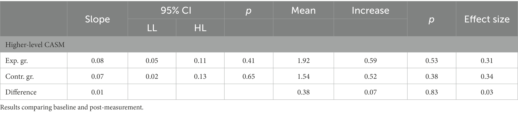Screen dimensions: 518x113
Task: Click the LL sub-header
Action: click(152, 28)
